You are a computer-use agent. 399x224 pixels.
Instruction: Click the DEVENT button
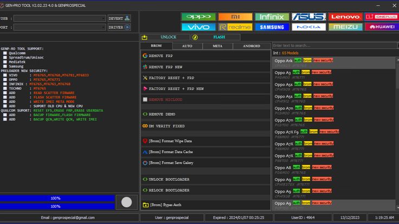[x=119, y=18]
